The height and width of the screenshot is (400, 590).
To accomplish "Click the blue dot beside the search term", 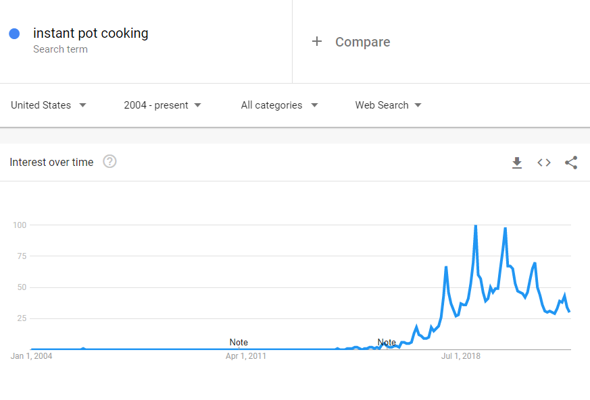I will (14, 34).
